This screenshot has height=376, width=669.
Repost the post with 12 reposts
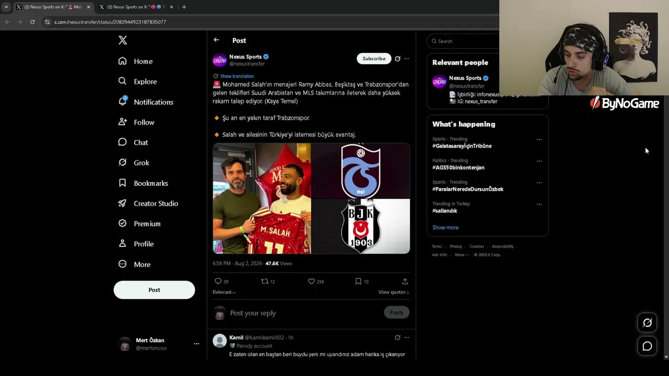(x=264, y=281)
